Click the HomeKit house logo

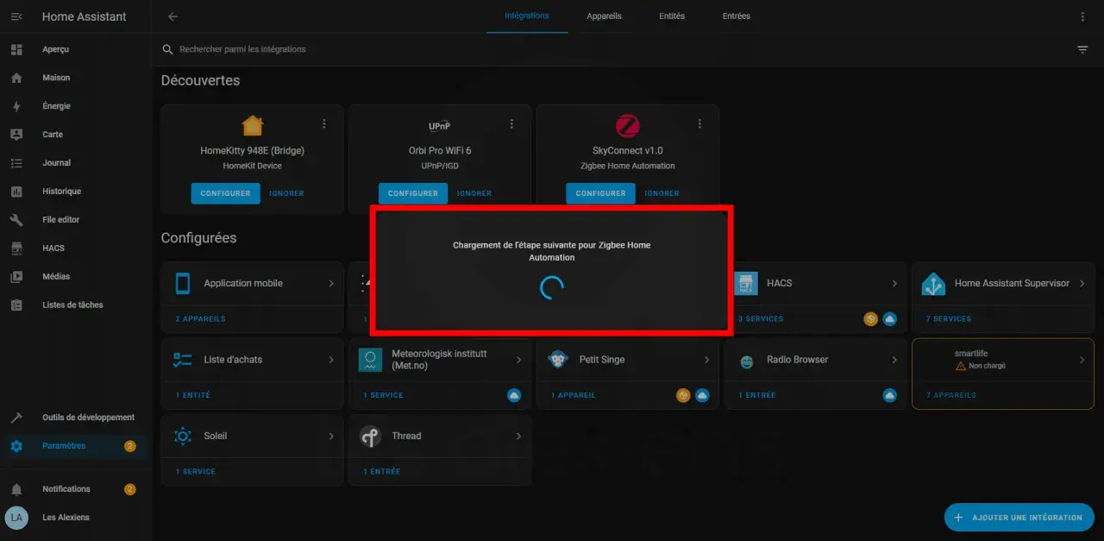pos(253,126)
